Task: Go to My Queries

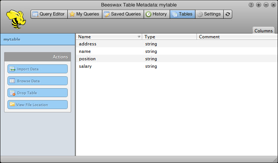Action: (x=84, y=14)
